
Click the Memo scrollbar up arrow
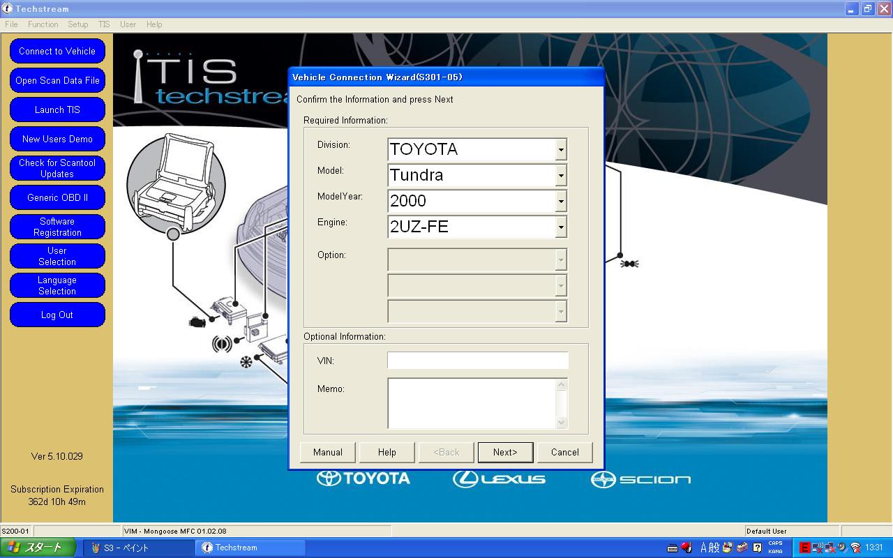(x=562, y=384)
